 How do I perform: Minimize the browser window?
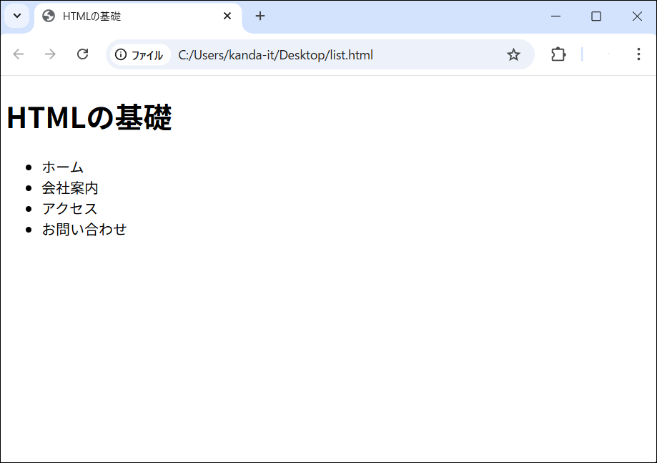coord(556,16)
